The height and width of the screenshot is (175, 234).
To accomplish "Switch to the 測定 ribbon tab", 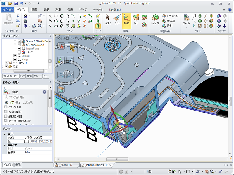I will 58,10.
